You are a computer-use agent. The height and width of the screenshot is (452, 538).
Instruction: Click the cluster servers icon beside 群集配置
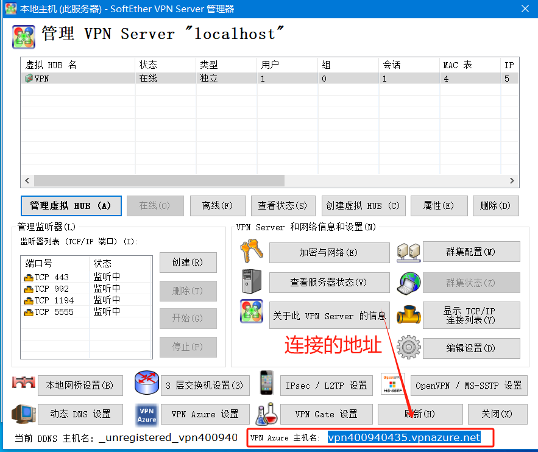408,252
